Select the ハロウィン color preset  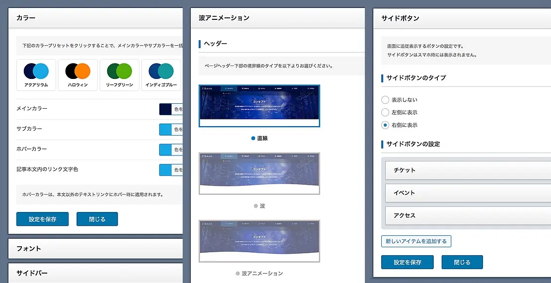point(78,75)
